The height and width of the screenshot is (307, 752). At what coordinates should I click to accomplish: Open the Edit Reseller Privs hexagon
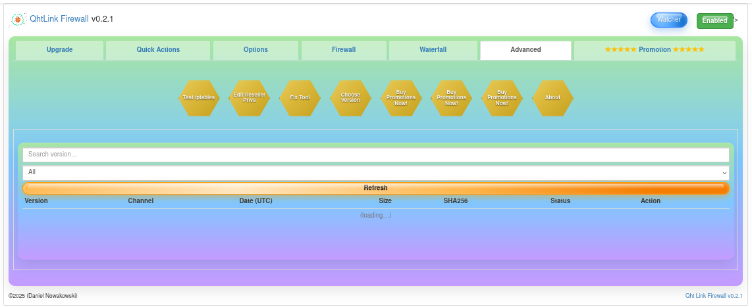[250, 98]
